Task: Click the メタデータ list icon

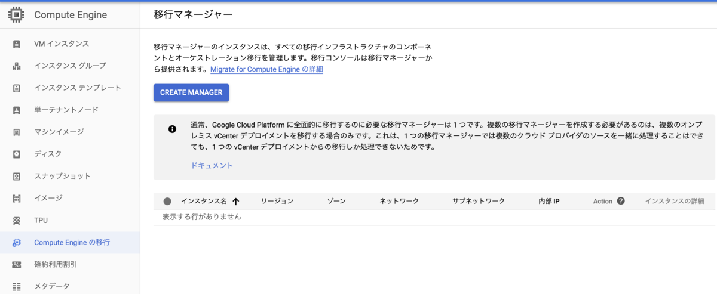Action: click(x=17, y=287)
